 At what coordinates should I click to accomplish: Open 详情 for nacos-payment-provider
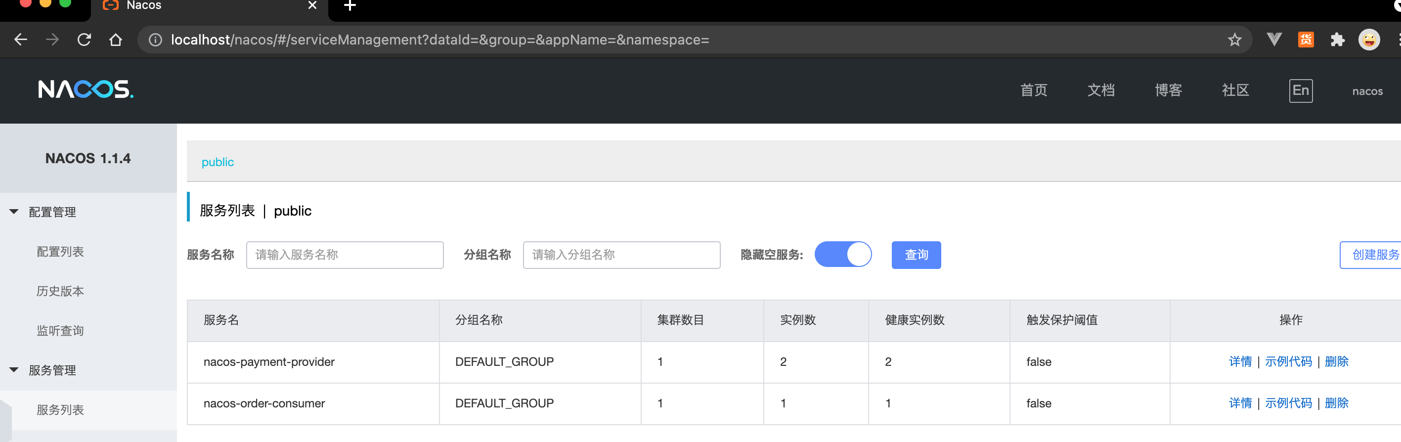pyautogui.click(x=1240, y=361)
